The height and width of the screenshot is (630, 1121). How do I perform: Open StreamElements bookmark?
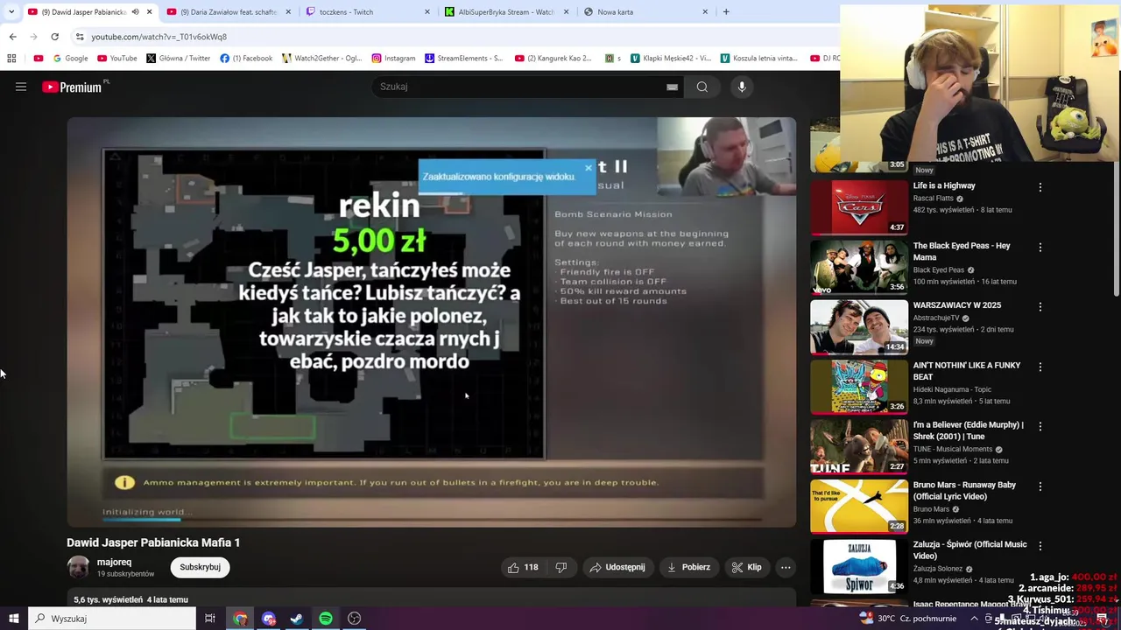464,59
